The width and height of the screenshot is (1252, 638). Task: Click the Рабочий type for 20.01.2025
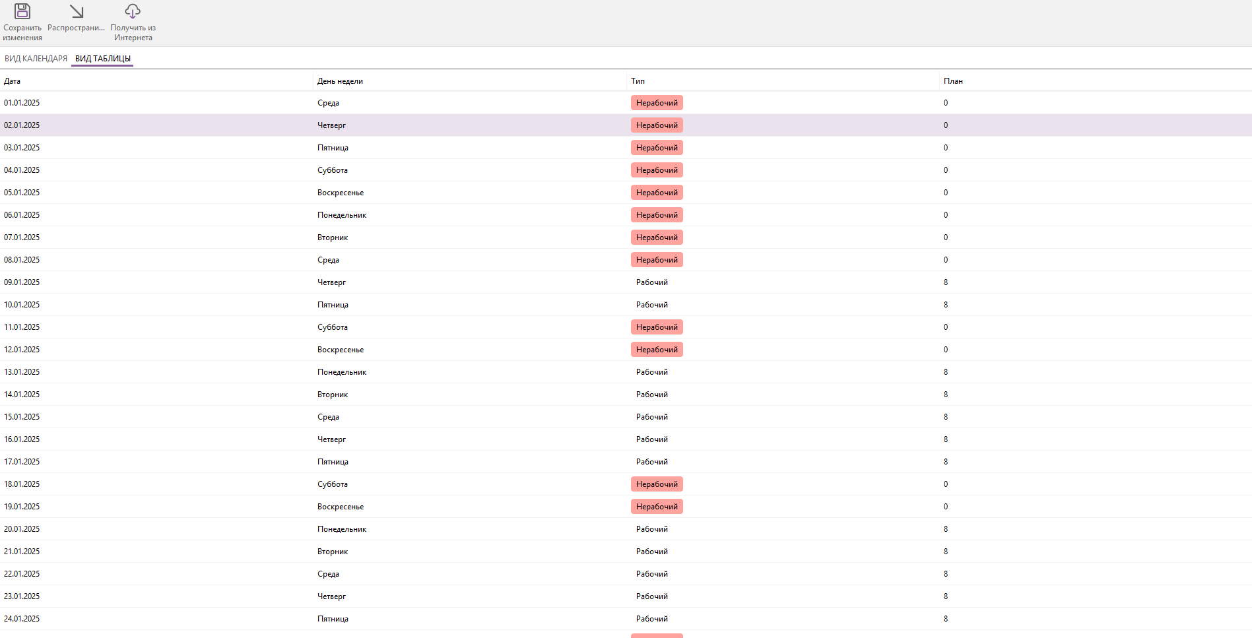click(x=652, y=529)
